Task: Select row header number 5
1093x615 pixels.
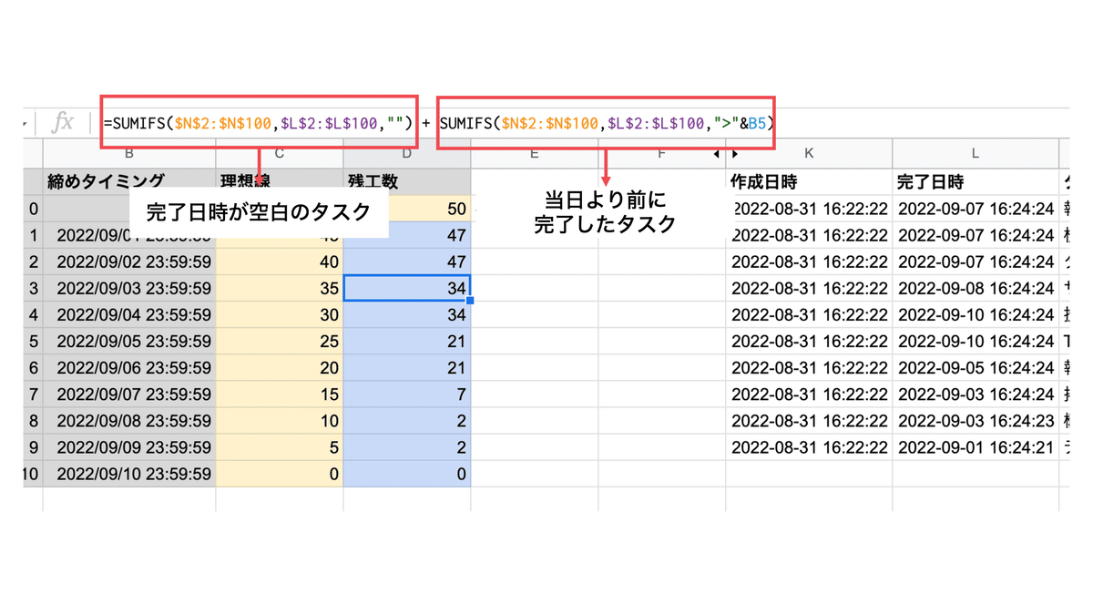Action: click(x=34, y=342)
